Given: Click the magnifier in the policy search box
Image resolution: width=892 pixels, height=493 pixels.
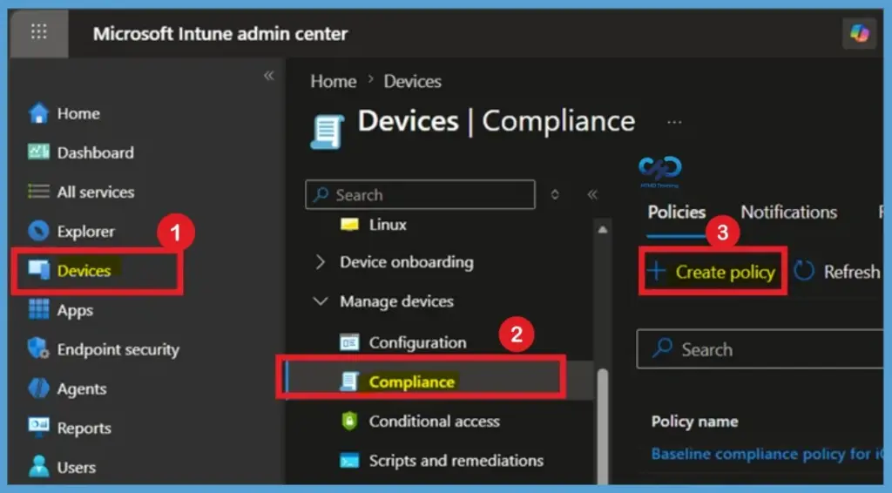Looking at the screenshot, I should (662, 348).
